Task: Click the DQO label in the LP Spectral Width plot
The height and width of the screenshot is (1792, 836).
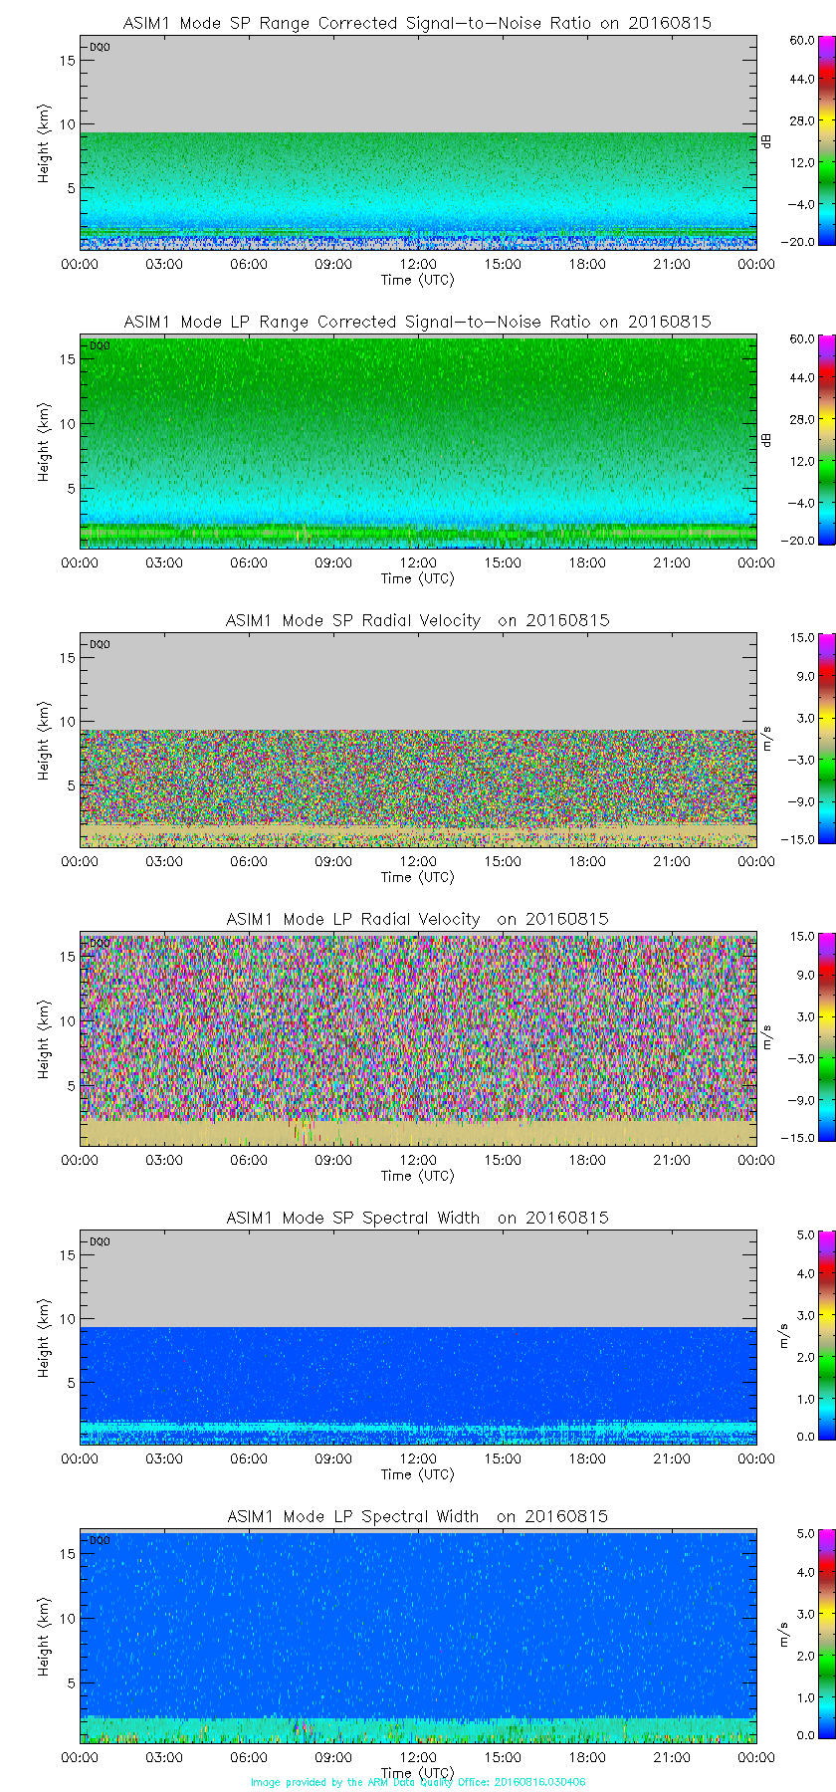Action: coord(100,1540)
